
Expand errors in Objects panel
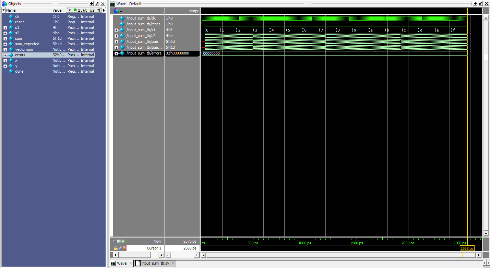[x=5, y=55]
